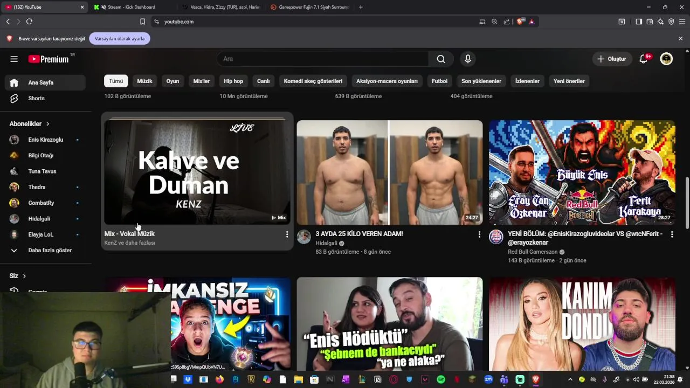690x388 pixels.
Task: Switch to the Gamepower Fujin tab
Action: [x=310, y=7]
